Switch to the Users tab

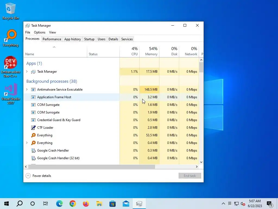tap(102, 39)
